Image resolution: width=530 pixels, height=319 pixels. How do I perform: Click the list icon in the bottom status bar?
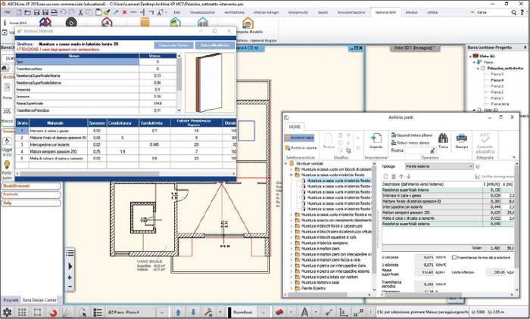(98, 312)
